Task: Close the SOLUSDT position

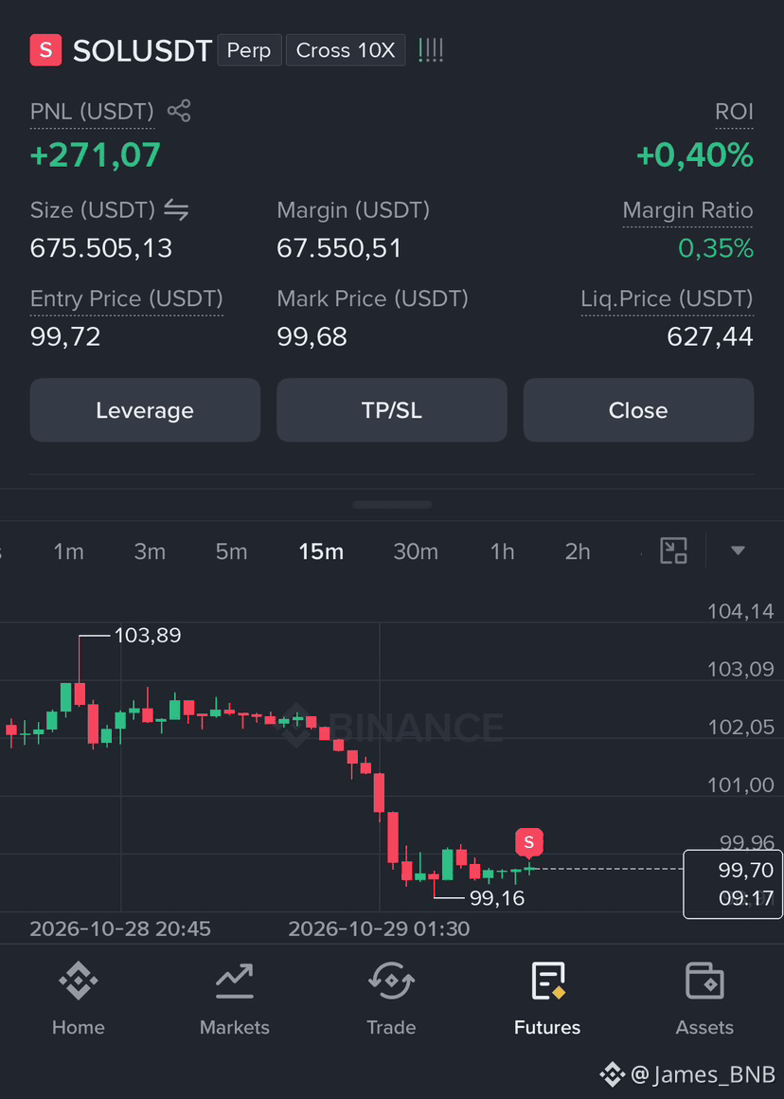Action: tap(638, 410)
